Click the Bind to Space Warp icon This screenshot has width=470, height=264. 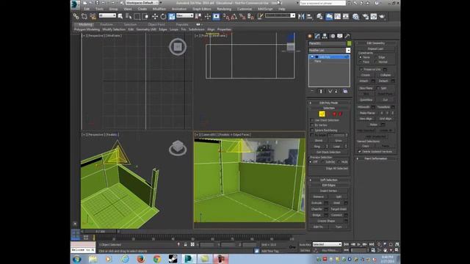(93, 16)
